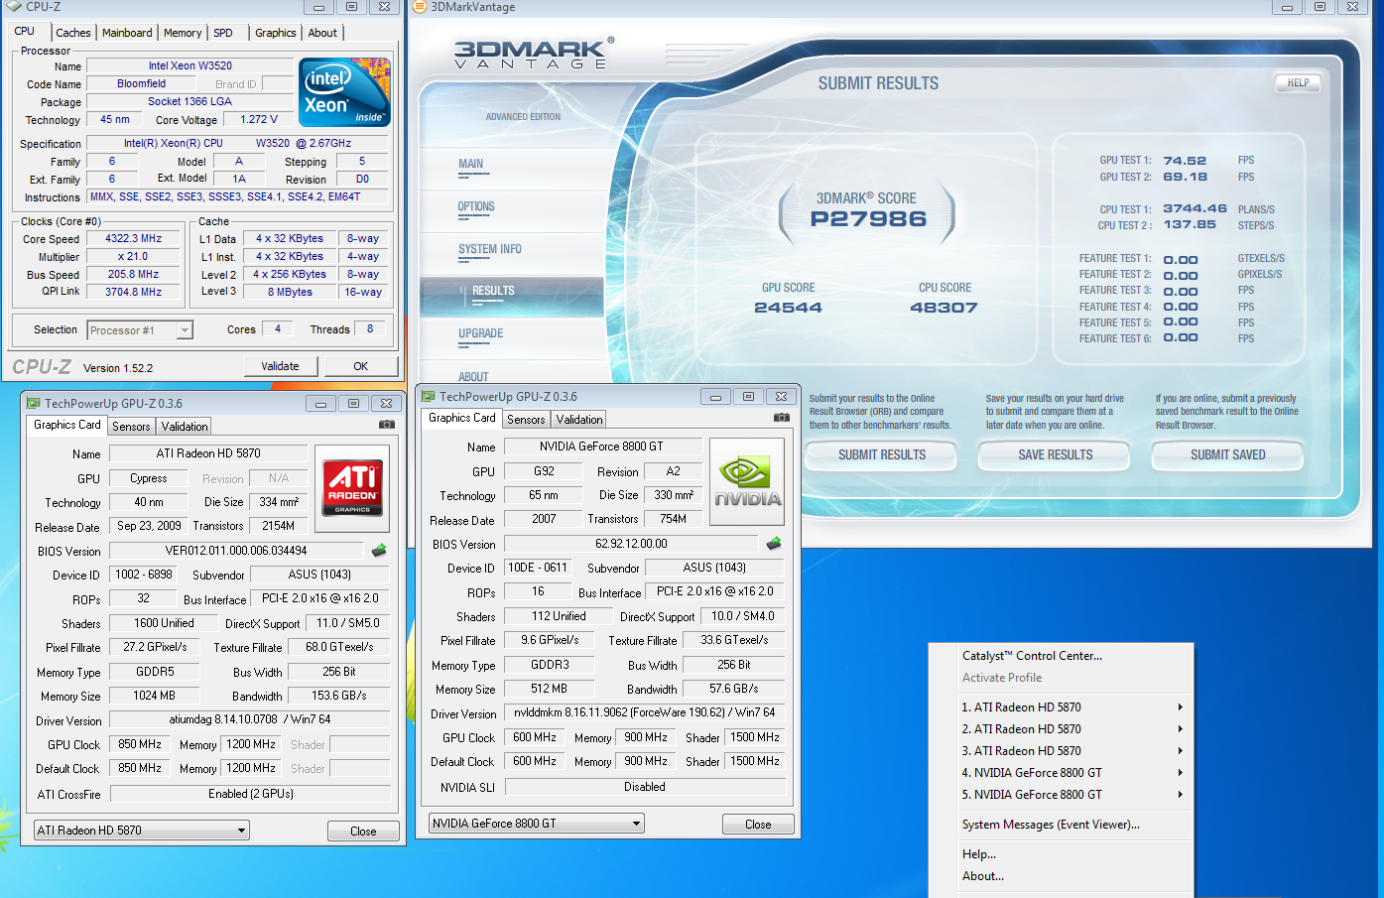Save ATI BIOS using the chip icon
The height and width of the screenshot is (898, 1384).
point(379,550)
